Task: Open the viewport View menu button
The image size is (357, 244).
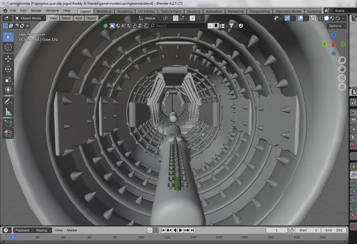Action: (x=53, y=18)
